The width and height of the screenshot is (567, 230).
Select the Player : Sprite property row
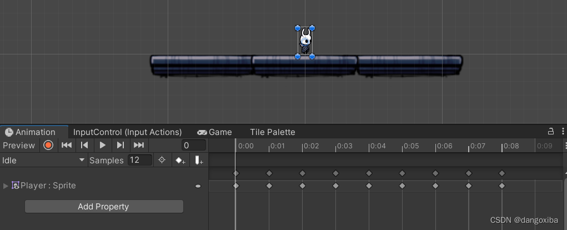coord(104,186)
